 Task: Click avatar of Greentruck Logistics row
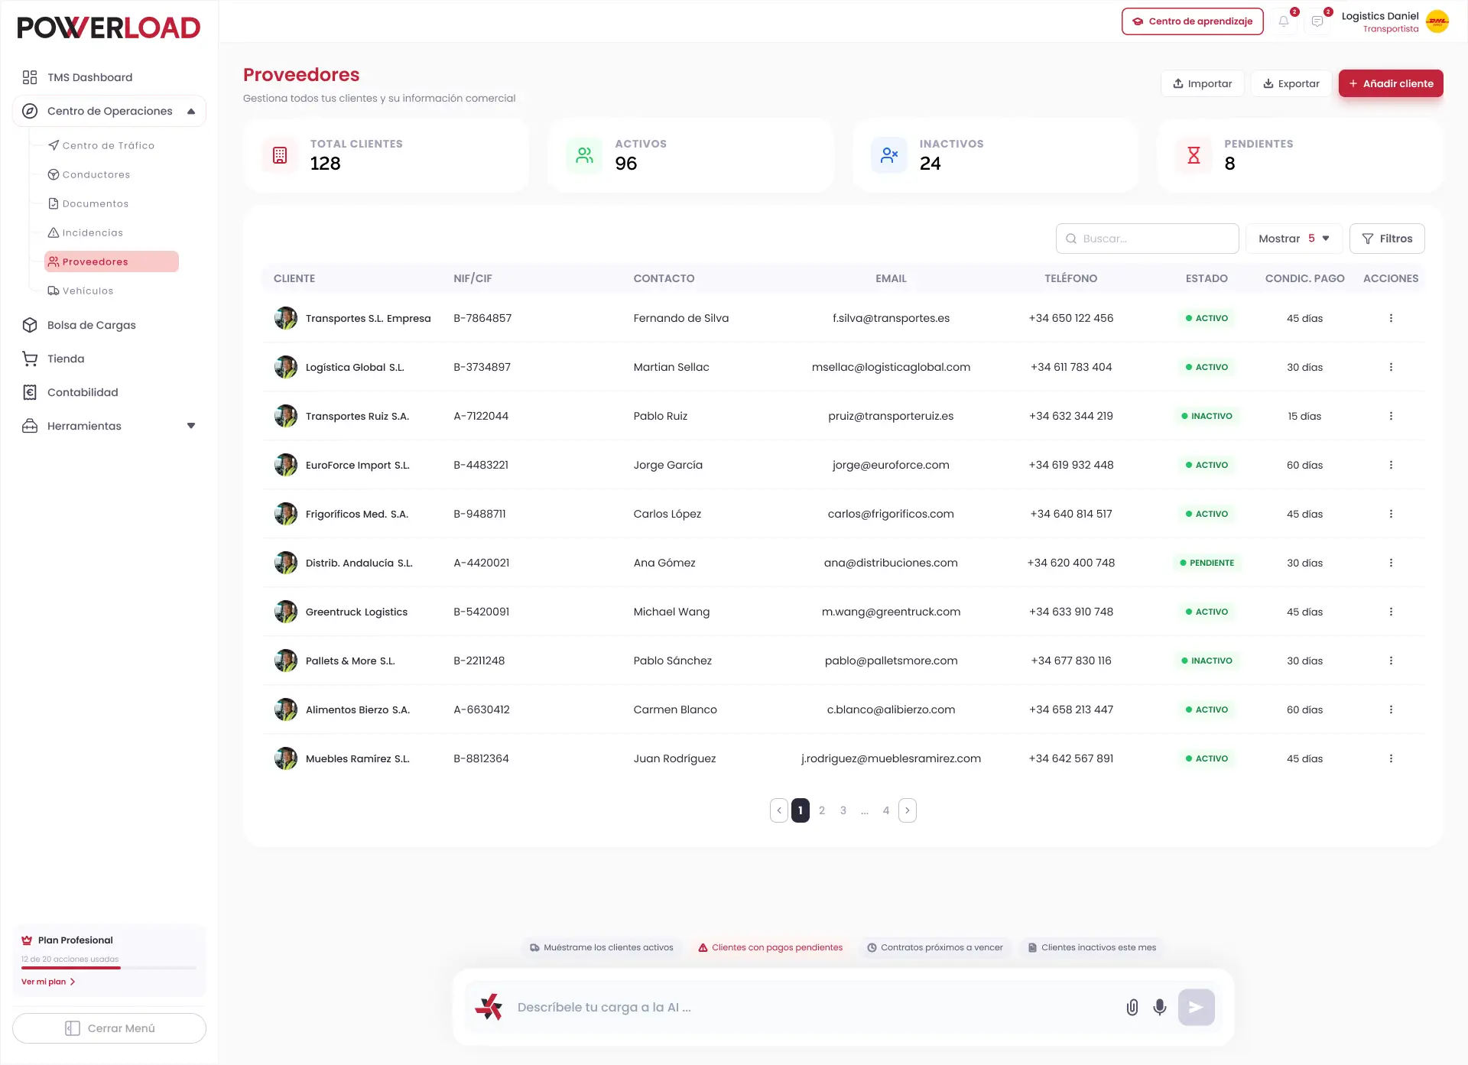pos(286,612)
